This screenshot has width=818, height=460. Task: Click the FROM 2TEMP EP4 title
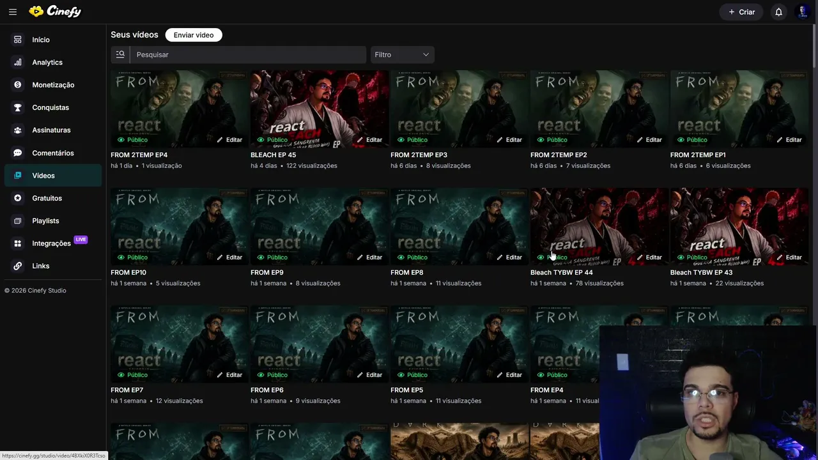click(x=139, y=155)
